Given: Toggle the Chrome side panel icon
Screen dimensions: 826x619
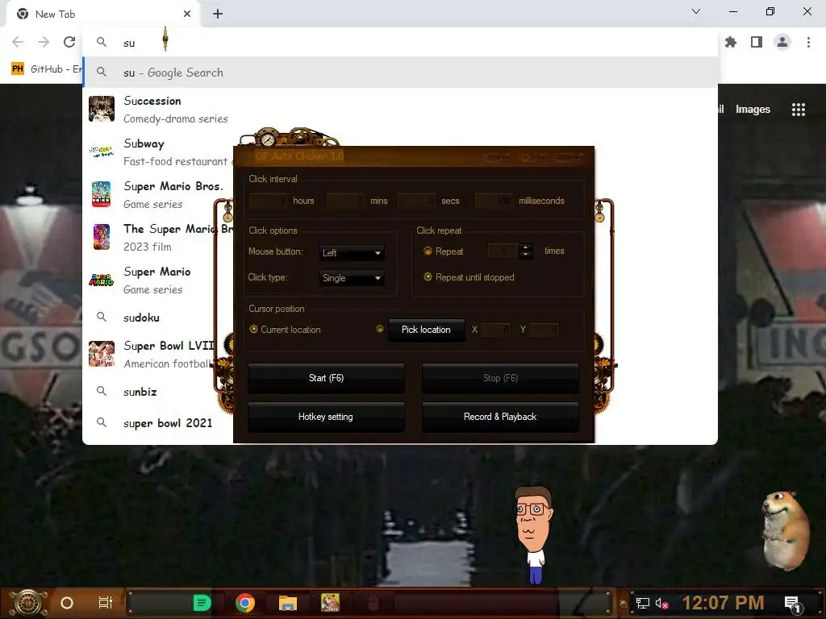Looking at the screenshot, I should (757, 42).
